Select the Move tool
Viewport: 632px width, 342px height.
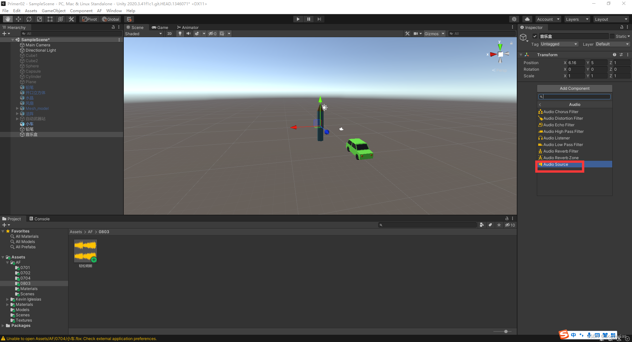pyautogui.click(x=18, y=19)
